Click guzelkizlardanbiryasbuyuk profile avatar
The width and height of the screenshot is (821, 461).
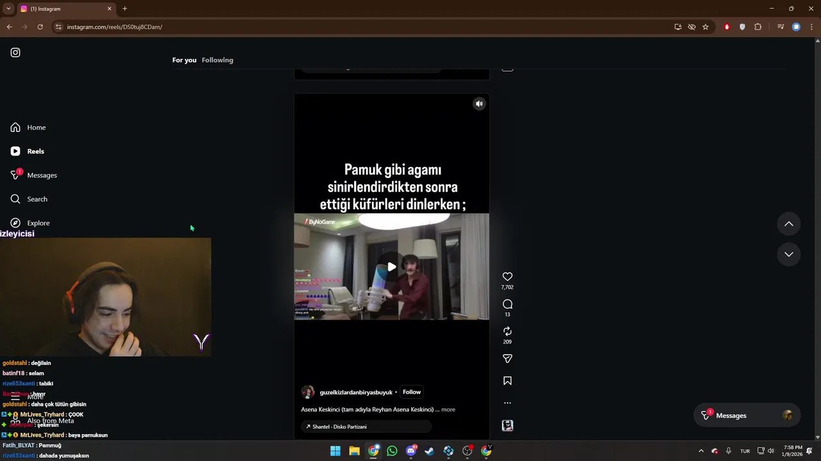click(308, 392)
